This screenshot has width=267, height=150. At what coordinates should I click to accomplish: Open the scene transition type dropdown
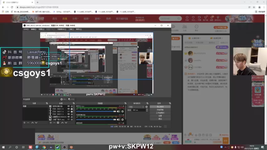click(136, 107)
